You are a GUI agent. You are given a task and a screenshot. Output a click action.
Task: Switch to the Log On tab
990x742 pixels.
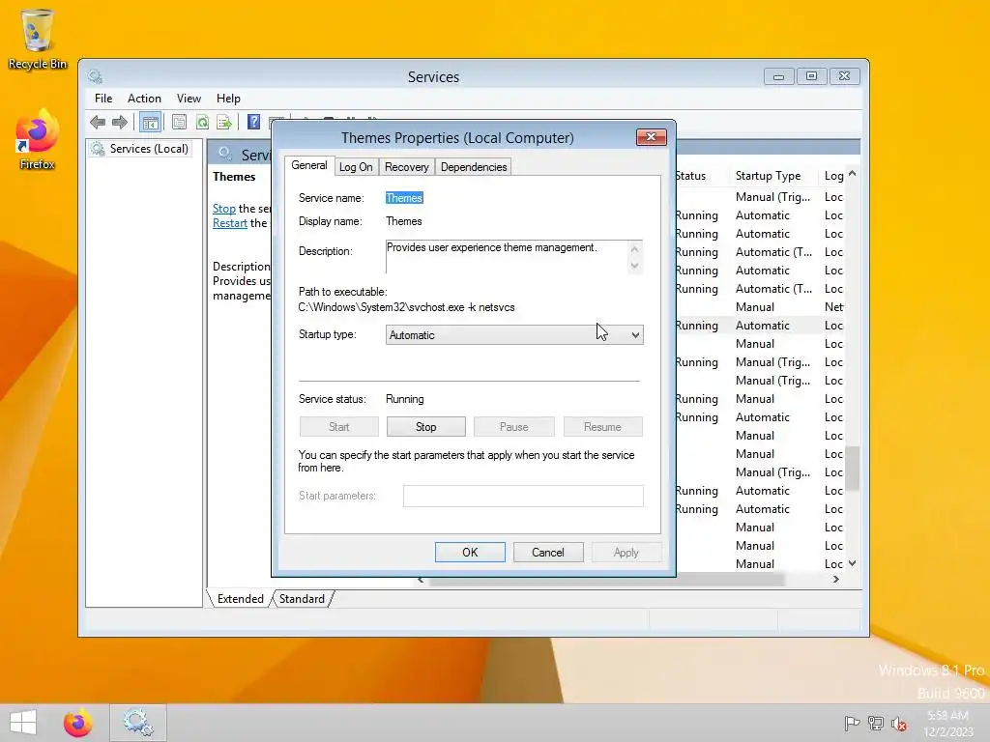coord(356,167)
